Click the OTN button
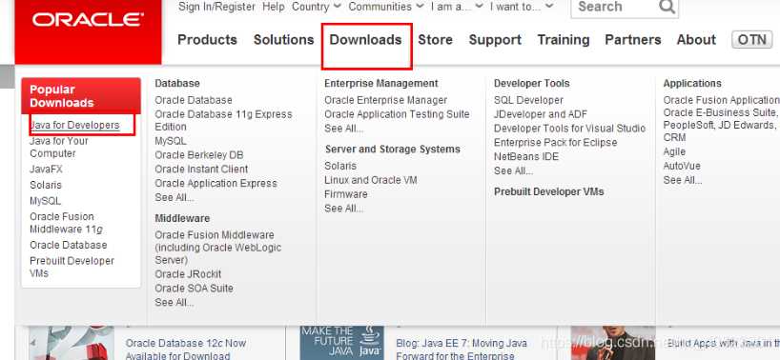This screenshot has height=360, width=780. [751, 39]
